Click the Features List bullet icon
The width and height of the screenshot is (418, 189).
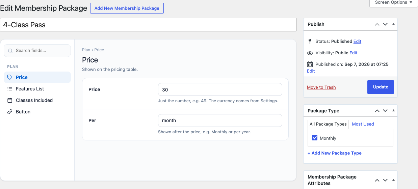(x=10, y=89)
